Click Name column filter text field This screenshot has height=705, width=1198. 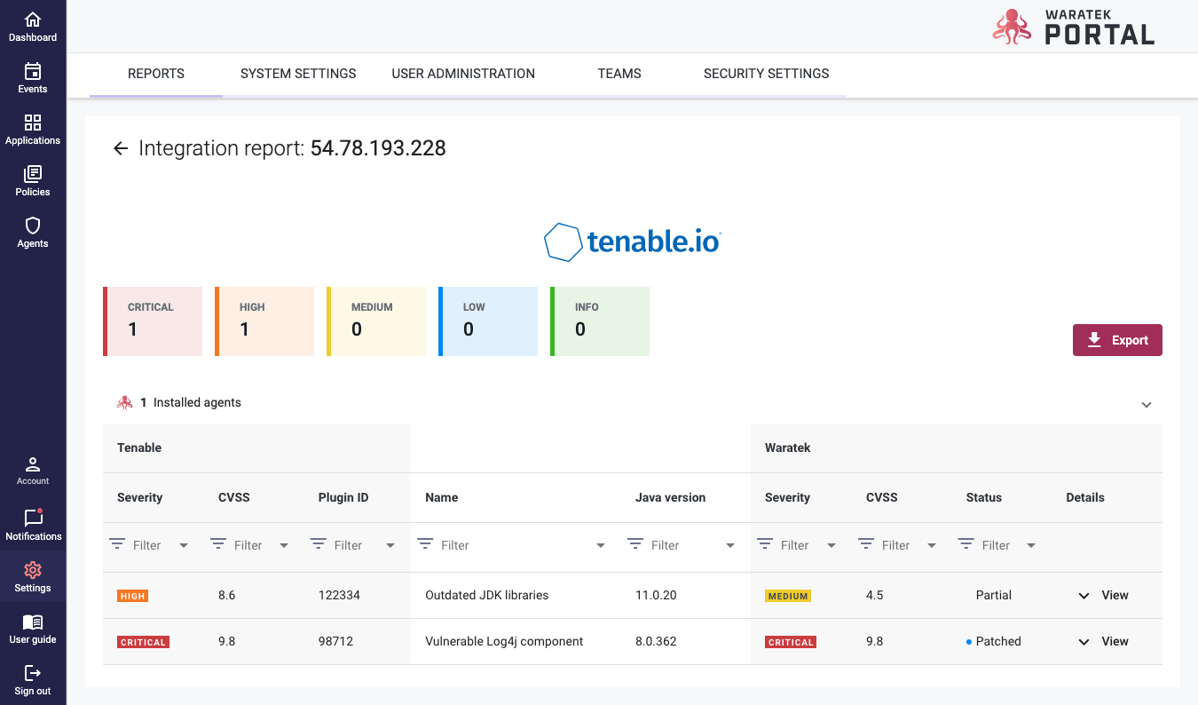515,545
